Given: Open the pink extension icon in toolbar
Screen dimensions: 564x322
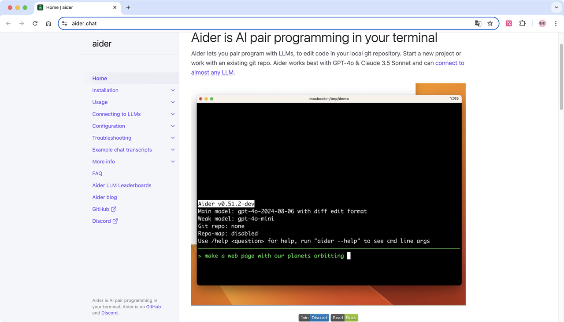Looking at the screenshot, I should 509,23.
